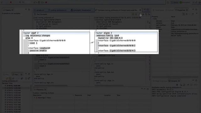Switch to the simple.virl editor tab
The width and height of the screenshot is (201, 113).
[39, 10]
